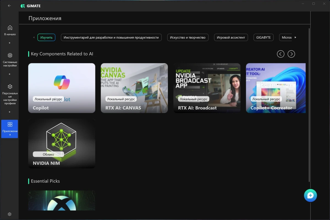
Task: Select the GIGABYTE category chip
Action: tap(263, 37)
